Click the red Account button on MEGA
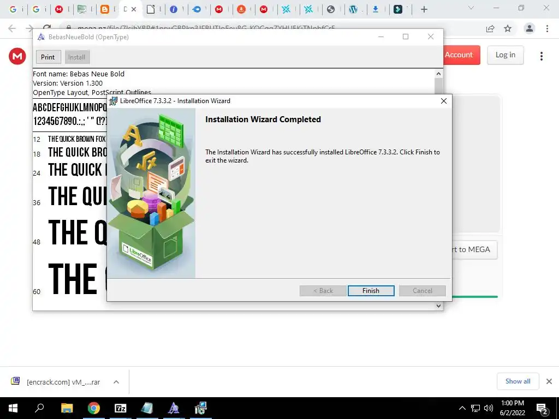Screen dimensions: 559x419 point(462,55)
